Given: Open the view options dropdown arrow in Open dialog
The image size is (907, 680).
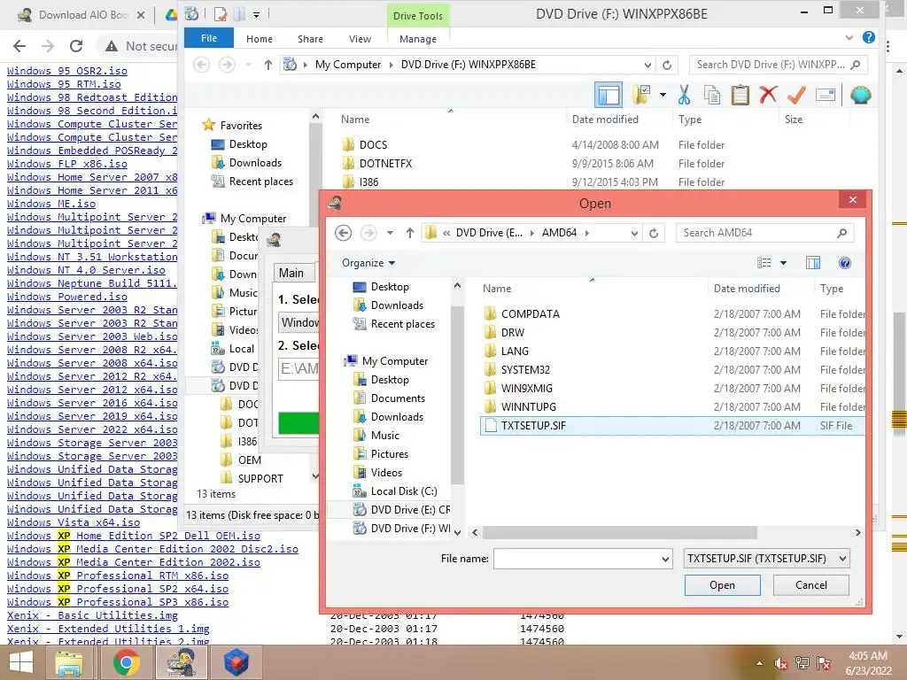Looking at the screenshot, I should 783,263.
